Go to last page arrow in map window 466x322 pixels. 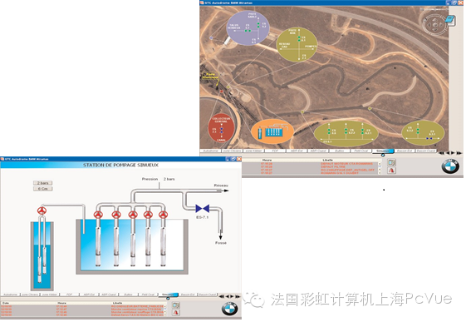[x=459, y=153]
